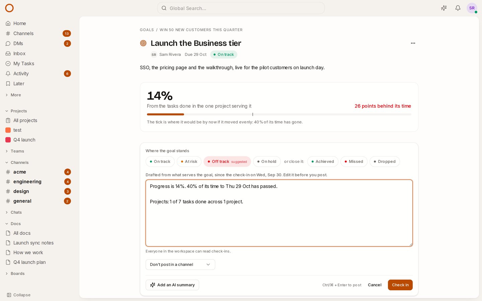The image size is (482, 301).
Task: Set goal status to At risk
Action: point(189,162)
